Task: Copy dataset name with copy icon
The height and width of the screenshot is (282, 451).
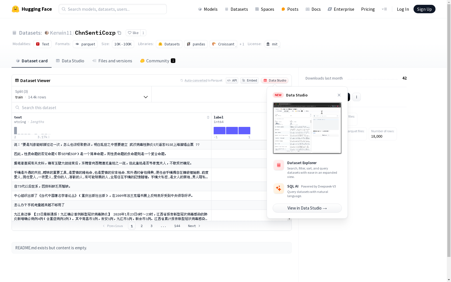Action: (119, 33)
